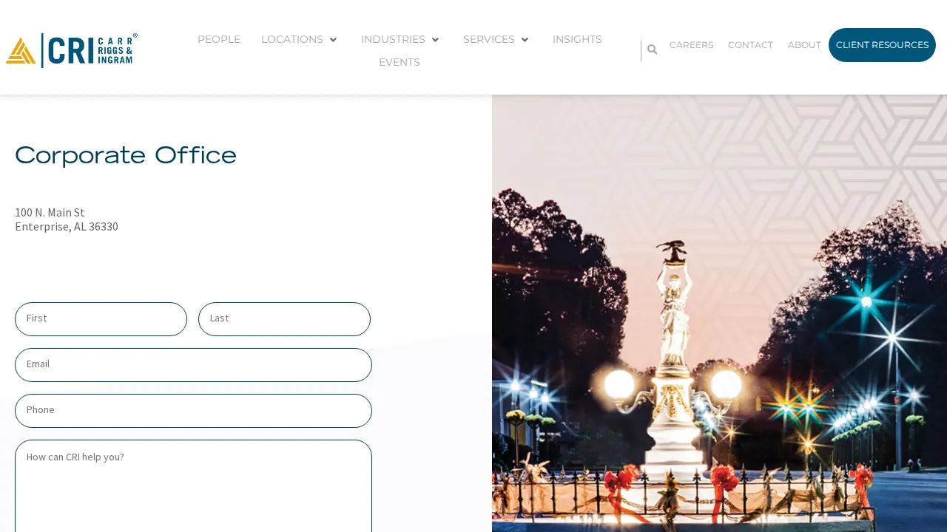Image resolution: width=947 pixels, height=532 pixels.
Task: Expand the Industries dropdown arrow
Action: point(435,40)
